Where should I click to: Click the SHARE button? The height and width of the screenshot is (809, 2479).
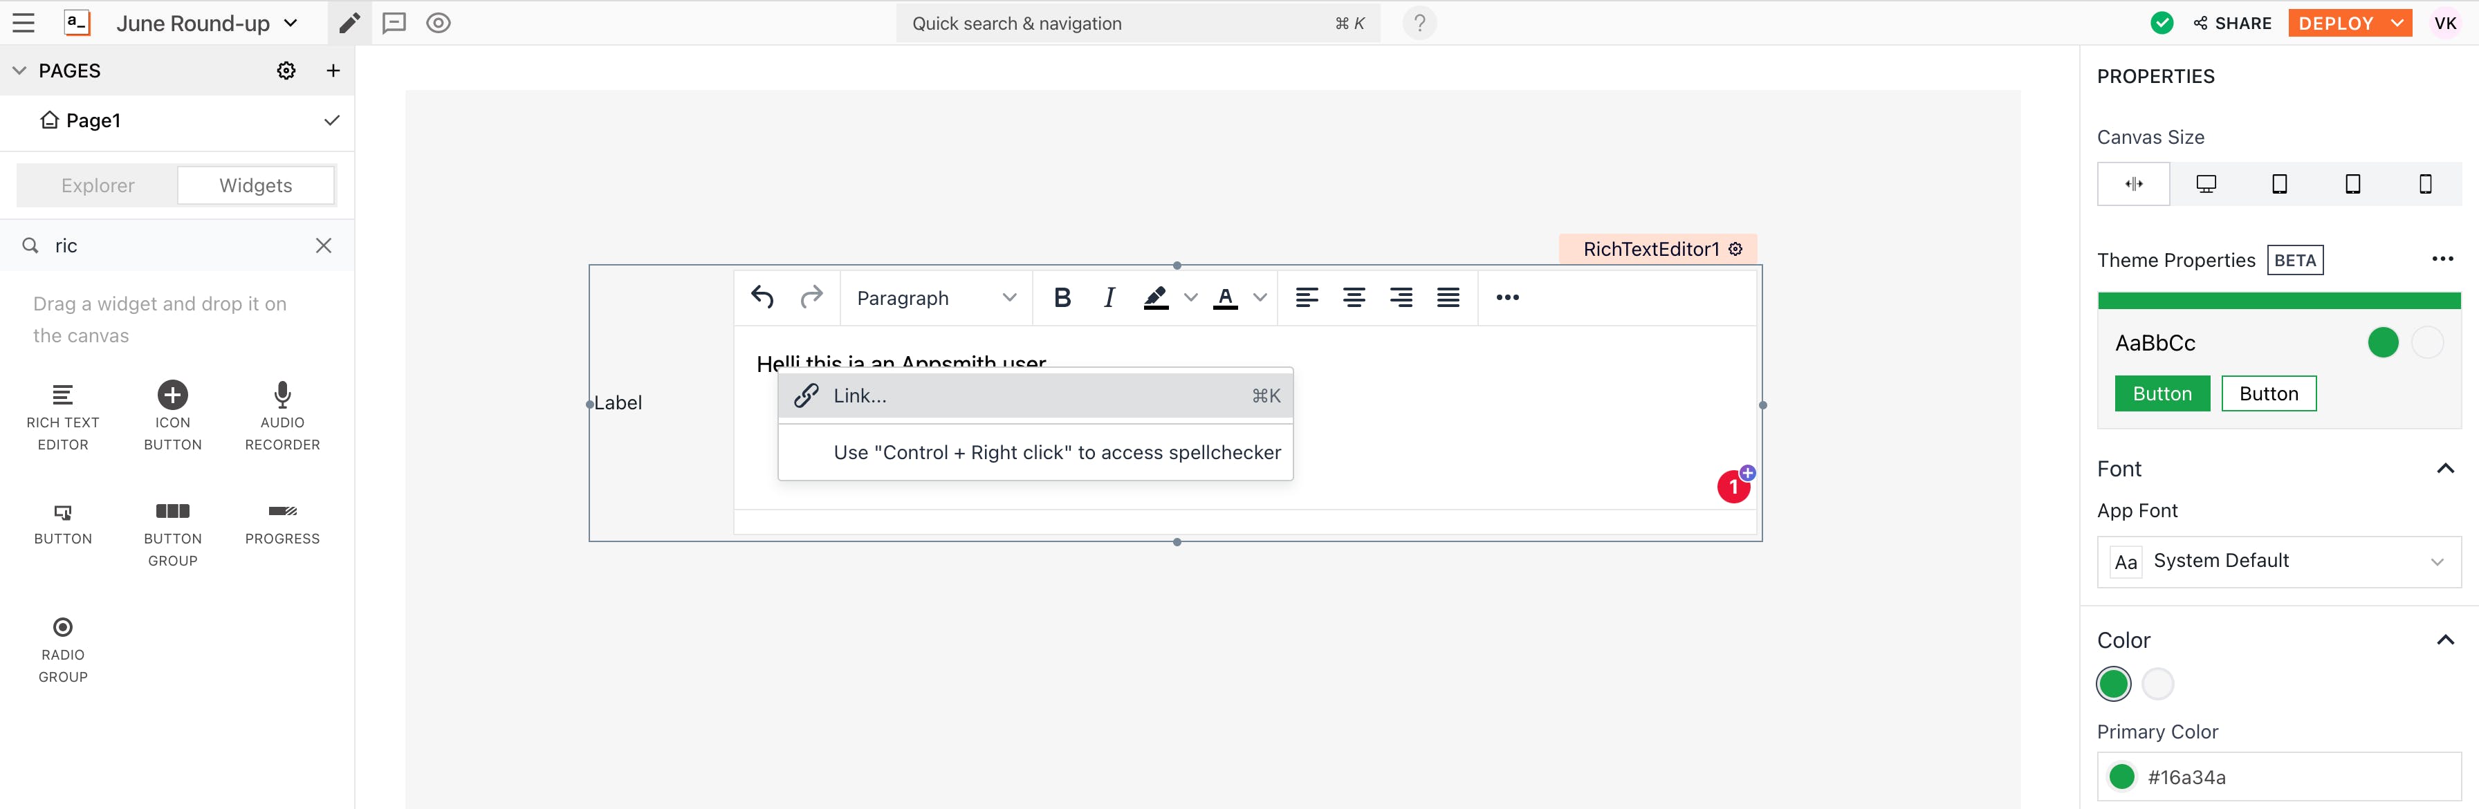(2233, 23)
